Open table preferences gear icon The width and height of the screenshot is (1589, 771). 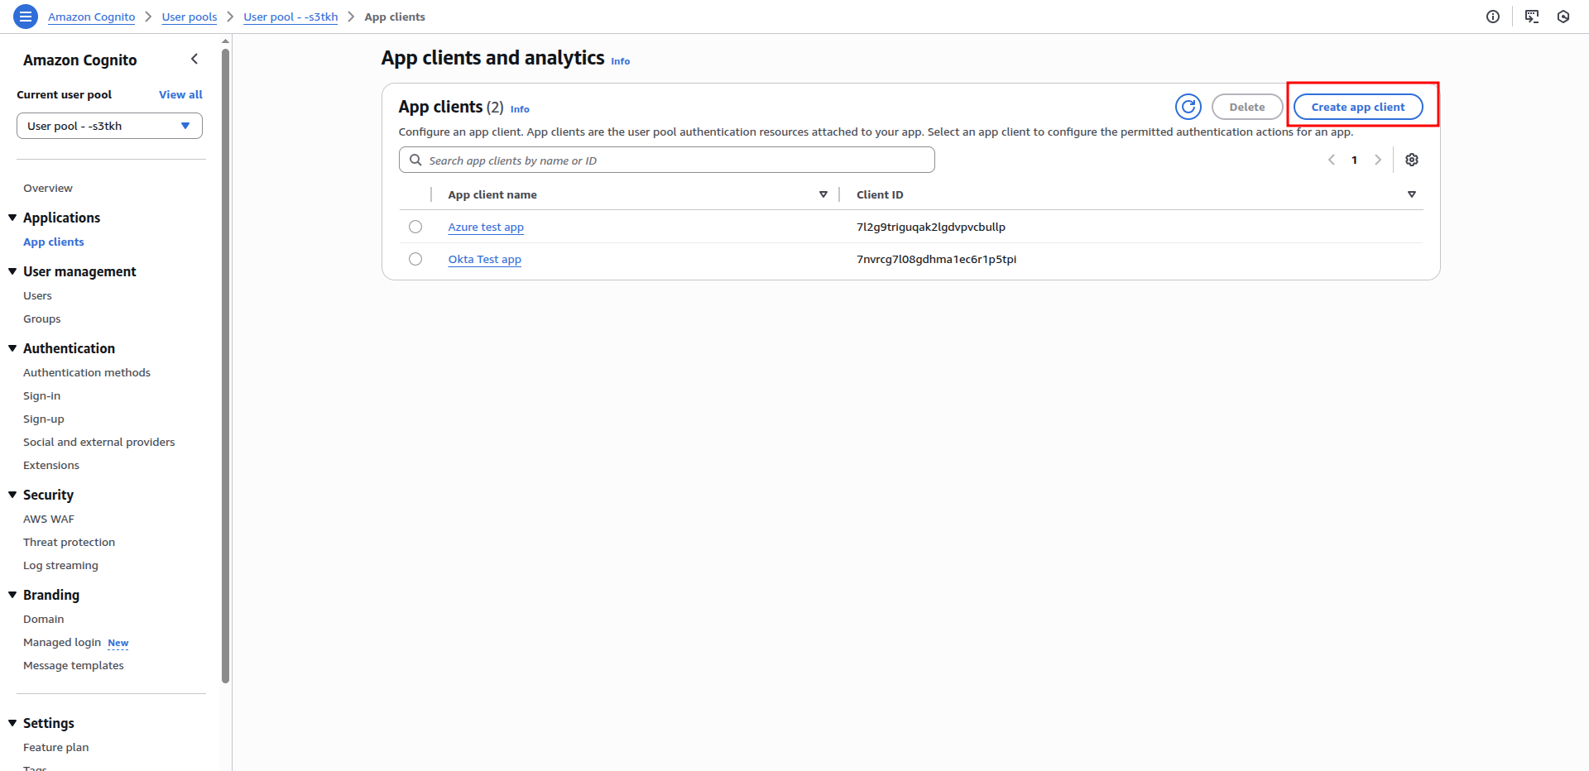pyautogui.click(x=1412, y=160)
